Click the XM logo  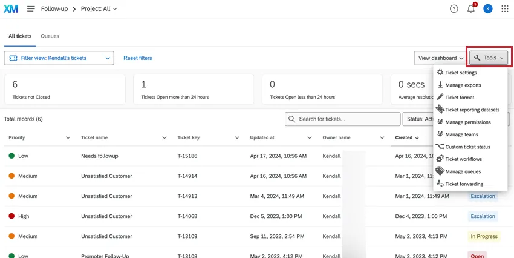click(11, 9)
